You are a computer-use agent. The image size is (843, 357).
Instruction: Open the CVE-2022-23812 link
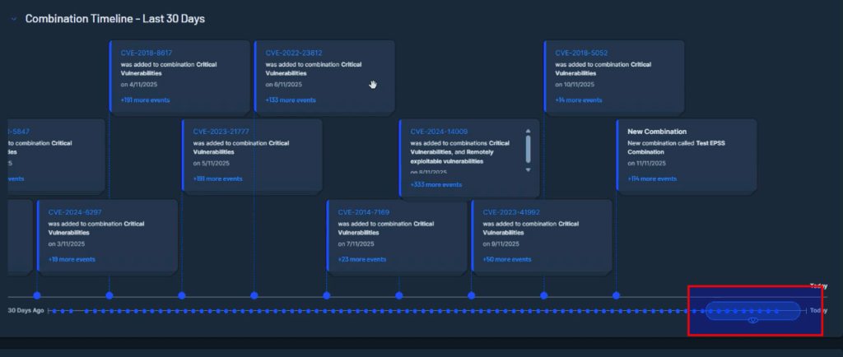point(293,53)
